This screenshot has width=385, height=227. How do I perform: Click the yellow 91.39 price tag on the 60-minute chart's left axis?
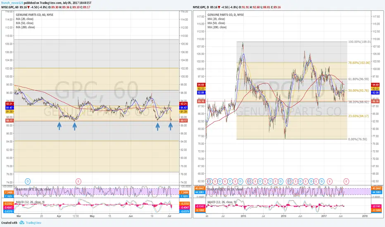click(x=10, y=112)
